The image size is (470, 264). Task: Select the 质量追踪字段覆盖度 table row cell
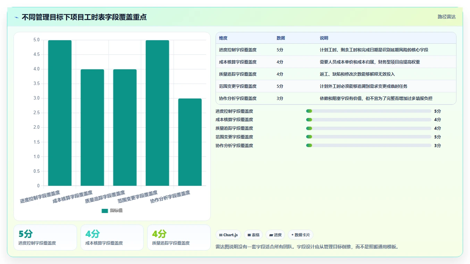point(238,74)
